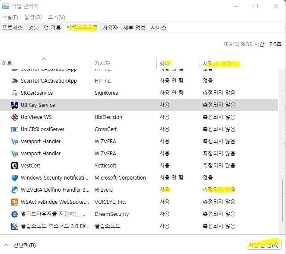286x254 pixels.
Task: Click the 마지막 BIOS 시간 value
Action: [x=275, y=45]
